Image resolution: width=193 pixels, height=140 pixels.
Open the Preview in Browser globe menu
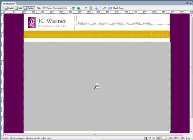coord(79,8)
